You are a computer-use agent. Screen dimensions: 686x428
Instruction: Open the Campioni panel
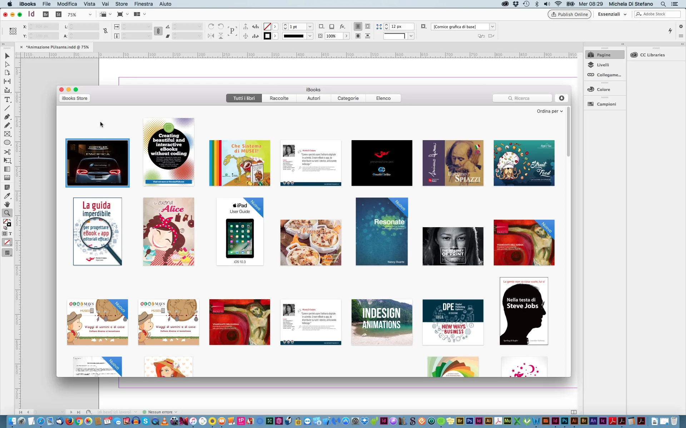(x=606, y=104)
